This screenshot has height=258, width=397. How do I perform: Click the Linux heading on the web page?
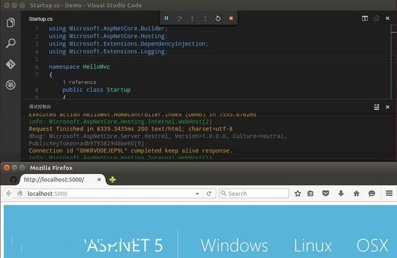click(x=313, y=246)
